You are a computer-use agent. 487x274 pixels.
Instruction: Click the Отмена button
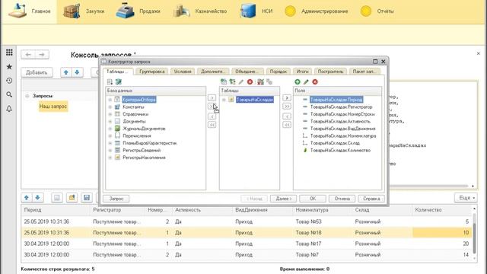coord(342,199)
